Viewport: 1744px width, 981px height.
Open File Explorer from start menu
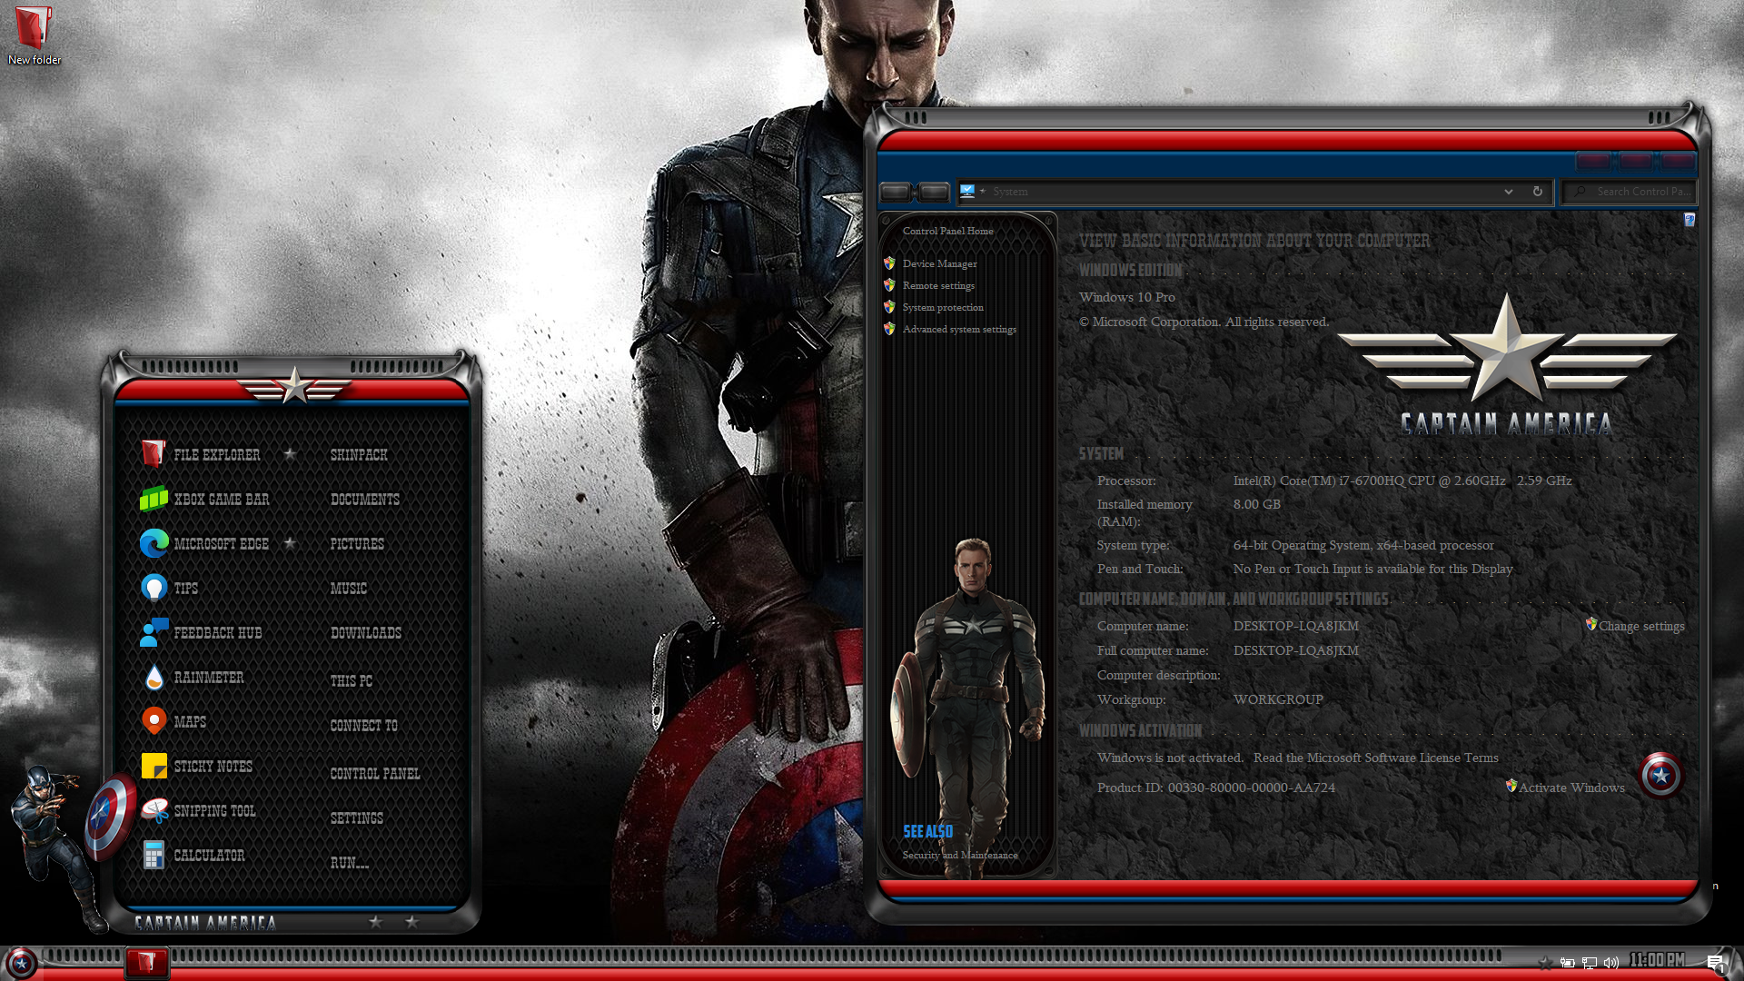[215, 454]
